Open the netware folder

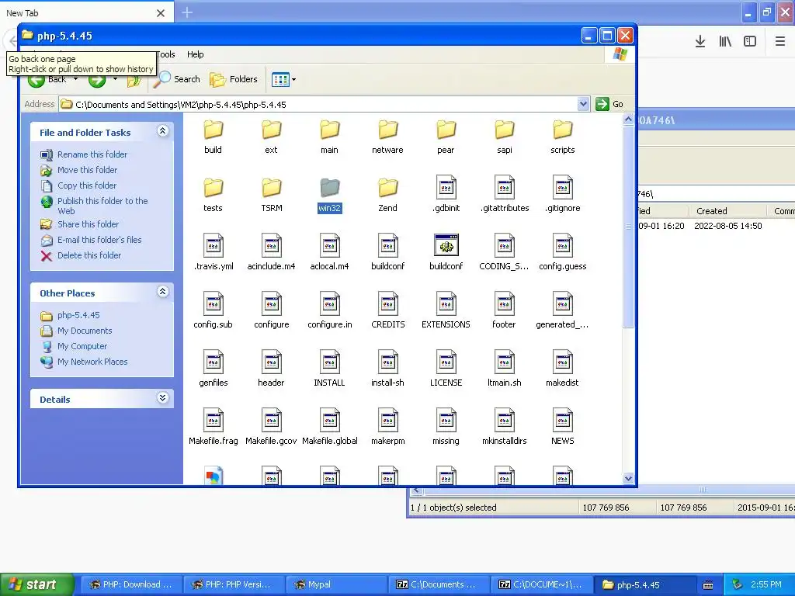[x=388, y=137]
